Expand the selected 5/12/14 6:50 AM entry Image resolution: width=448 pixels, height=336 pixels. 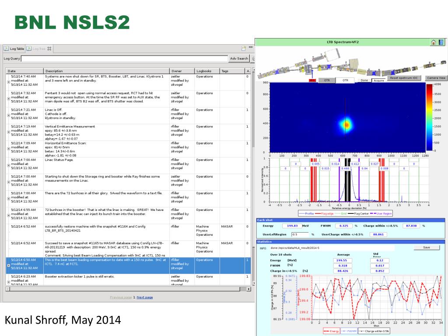click(9, 266)
